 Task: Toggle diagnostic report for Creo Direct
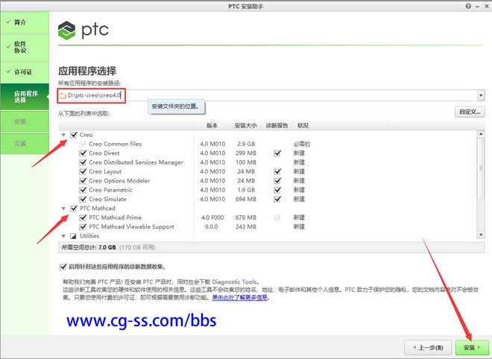tap(277, 153)
